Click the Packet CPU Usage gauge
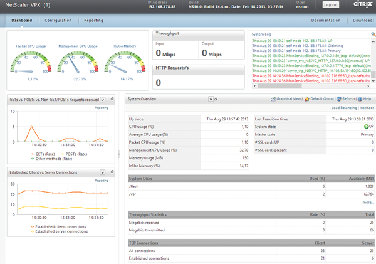Viewport: 376px width, 264px height. (31, 63)
